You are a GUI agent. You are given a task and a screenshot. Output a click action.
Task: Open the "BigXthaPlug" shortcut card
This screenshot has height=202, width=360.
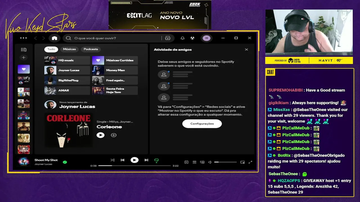pyautogui.click(x=67, y=81)
